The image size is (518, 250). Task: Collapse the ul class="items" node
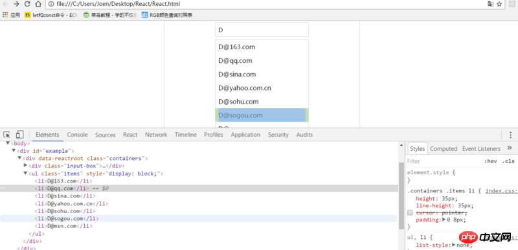25,173
